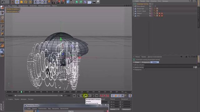This screenshot has height=112, width=200.
Task: Toggle layer checkbox of Геометрия частиц
Action: point(150,4)
